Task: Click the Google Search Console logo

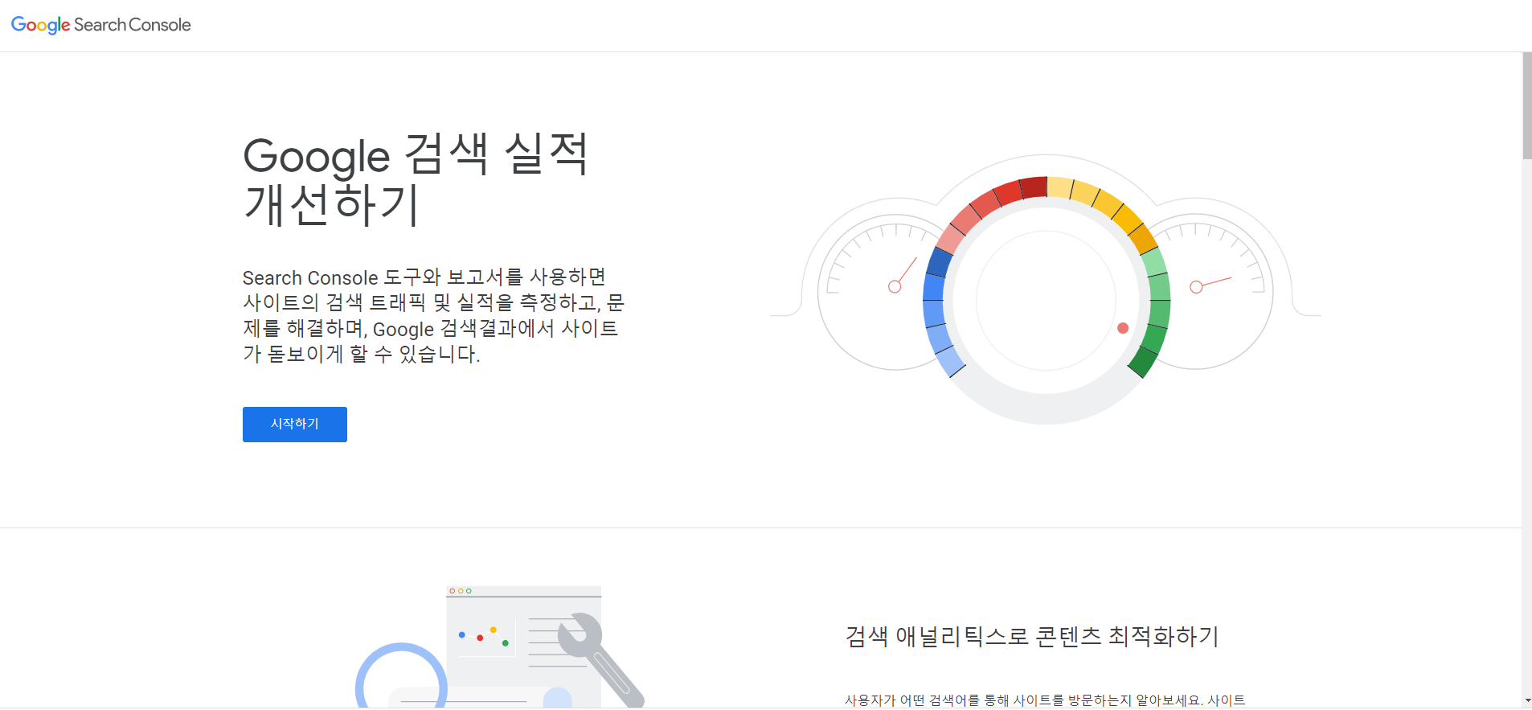Action: coord(101,25)
